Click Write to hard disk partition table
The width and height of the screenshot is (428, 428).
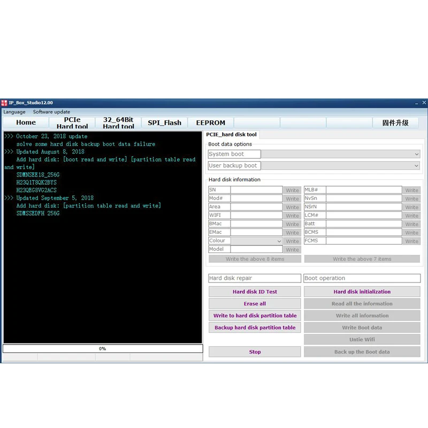(255, 316)
